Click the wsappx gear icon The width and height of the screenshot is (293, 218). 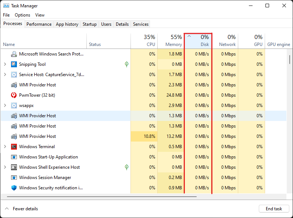click(14, 106)
